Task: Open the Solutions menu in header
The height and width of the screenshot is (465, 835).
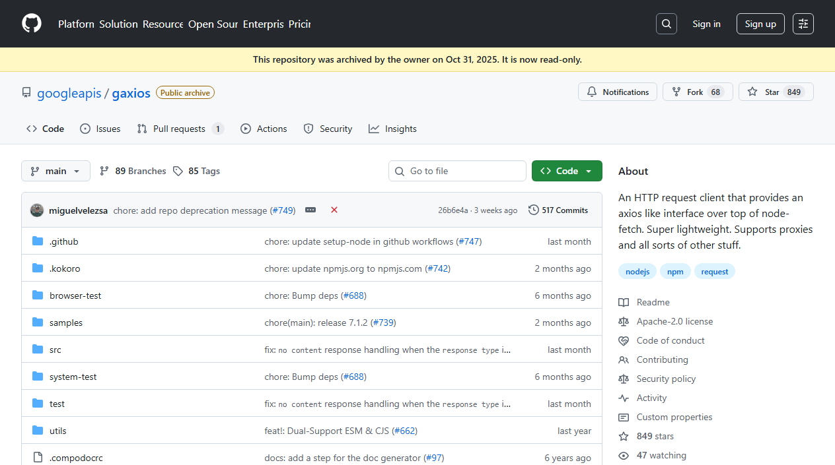Action: click(119, 24)
